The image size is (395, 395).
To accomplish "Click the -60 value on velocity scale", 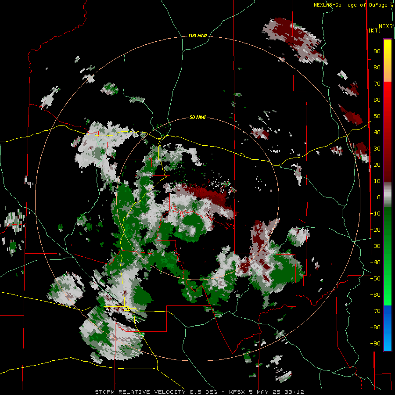I will pyautogui.click(x=375, y=295).
